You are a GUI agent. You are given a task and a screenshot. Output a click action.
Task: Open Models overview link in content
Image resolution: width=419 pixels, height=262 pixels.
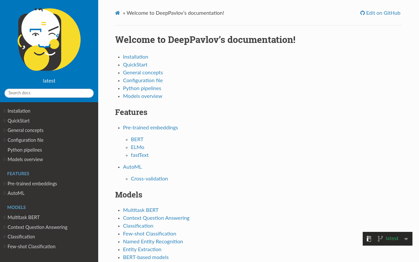pyautogui.click(x=143, y=96)
